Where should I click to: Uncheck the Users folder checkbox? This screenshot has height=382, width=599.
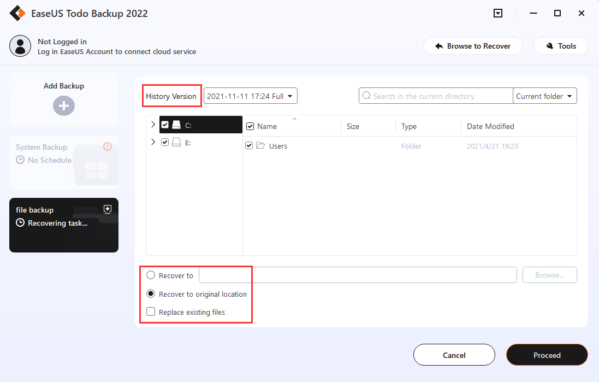(249, 145)
